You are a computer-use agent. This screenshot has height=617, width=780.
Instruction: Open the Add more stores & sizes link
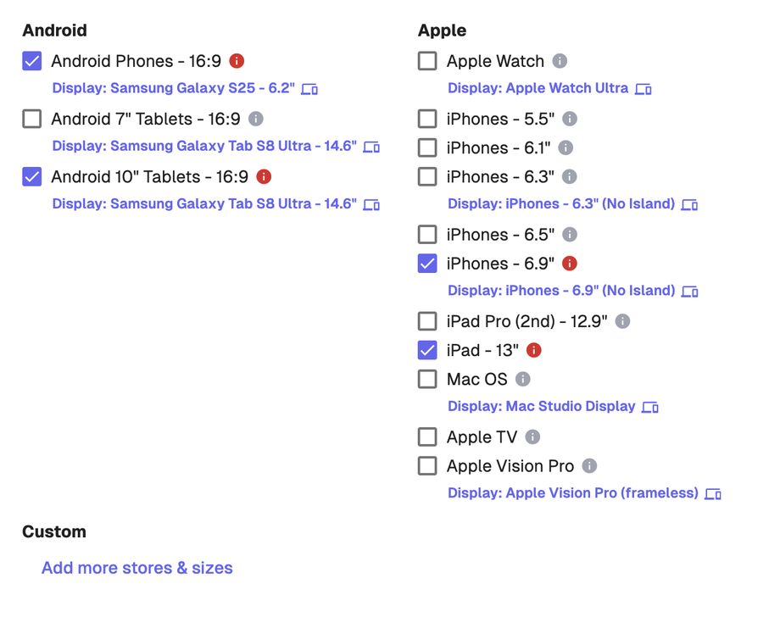[136, 567]
